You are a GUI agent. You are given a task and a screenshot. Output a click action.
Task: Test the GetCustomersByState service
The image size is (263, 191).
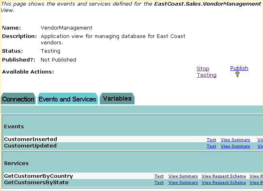[x=159, y=183]
